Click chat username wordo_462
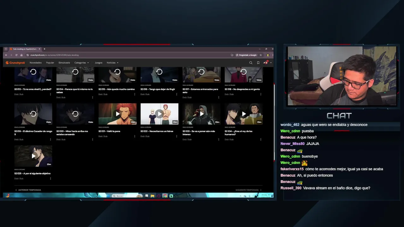 pyautogui.click(x=290, y=125)
